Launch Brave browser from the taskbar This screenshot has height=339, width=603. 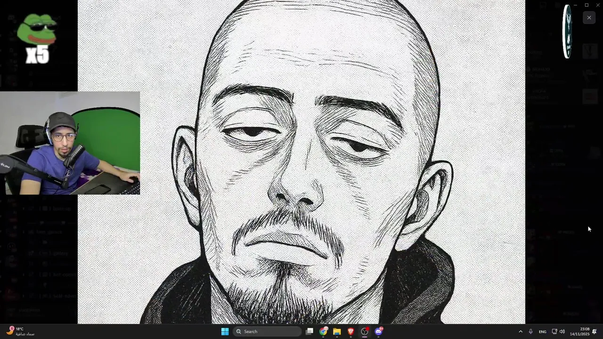pos(350,331)
